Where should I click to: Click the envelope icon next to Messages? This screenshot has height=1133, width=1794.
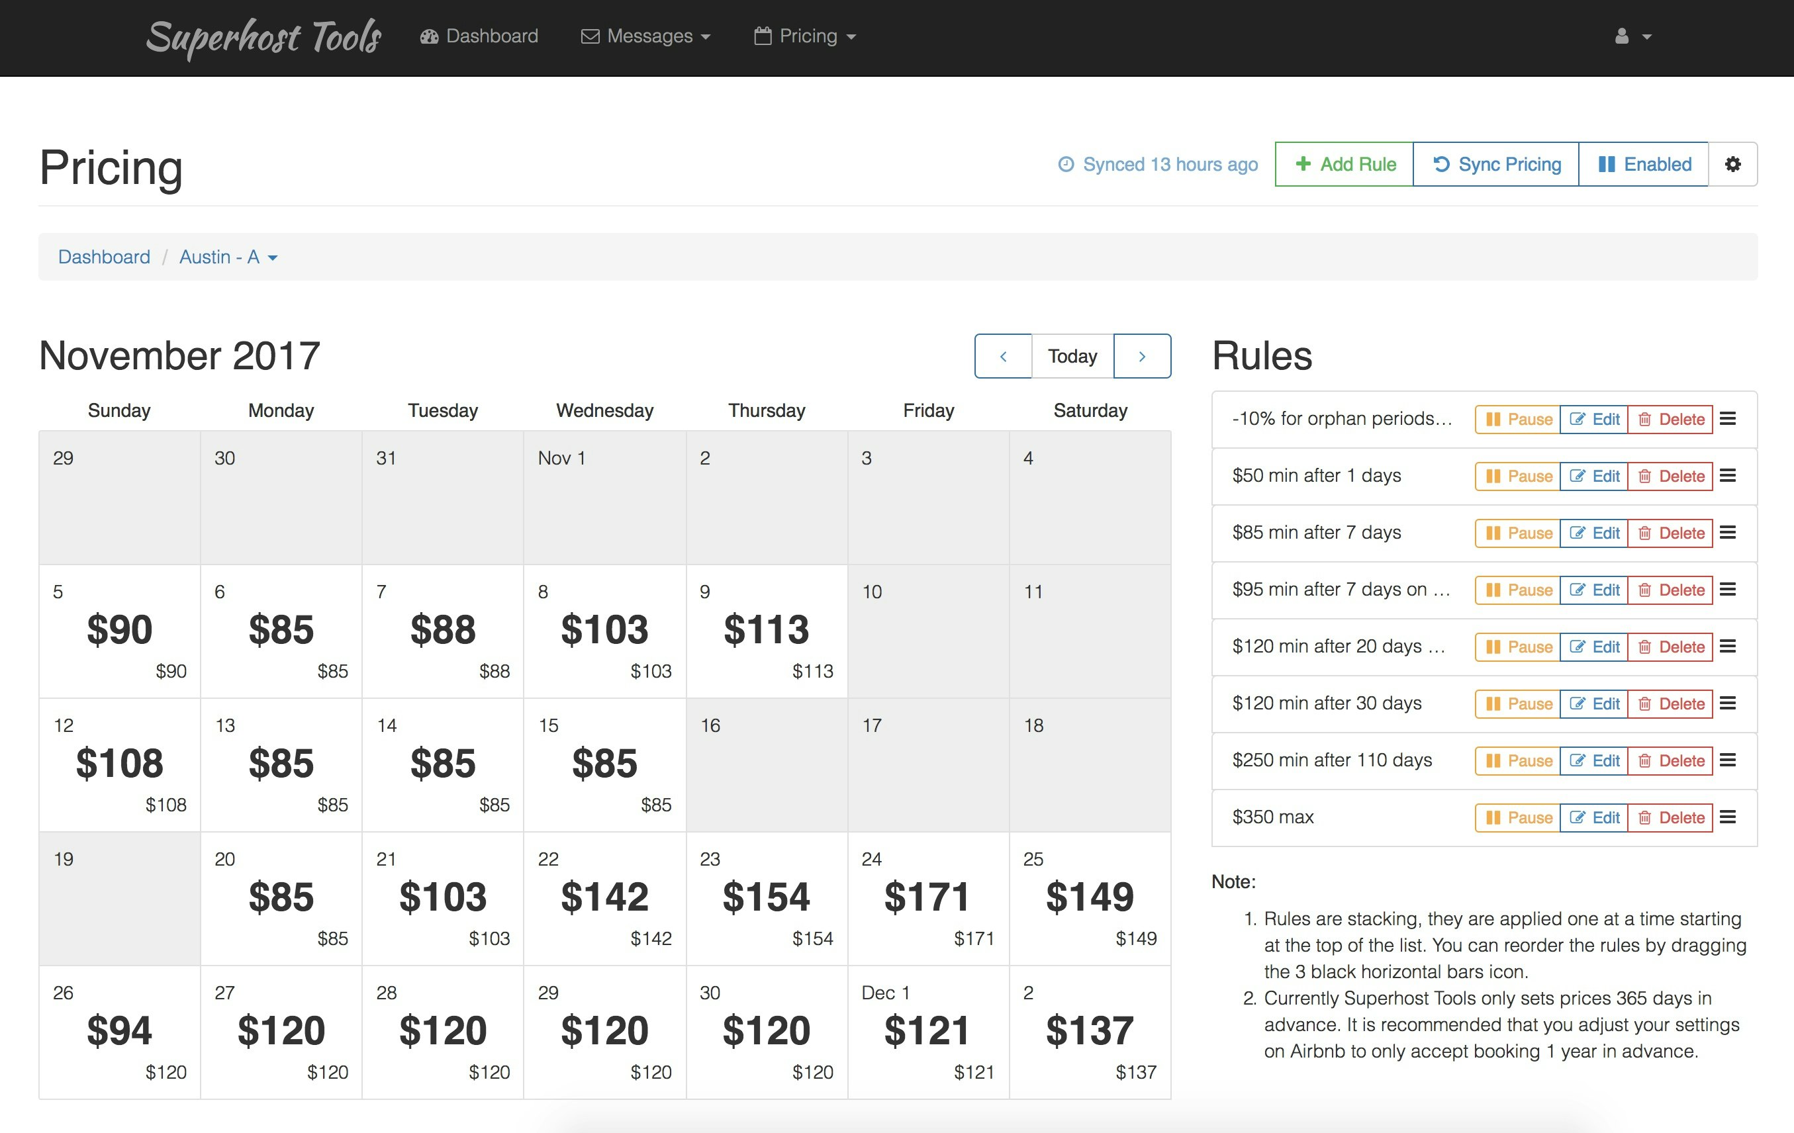point(589,36)
